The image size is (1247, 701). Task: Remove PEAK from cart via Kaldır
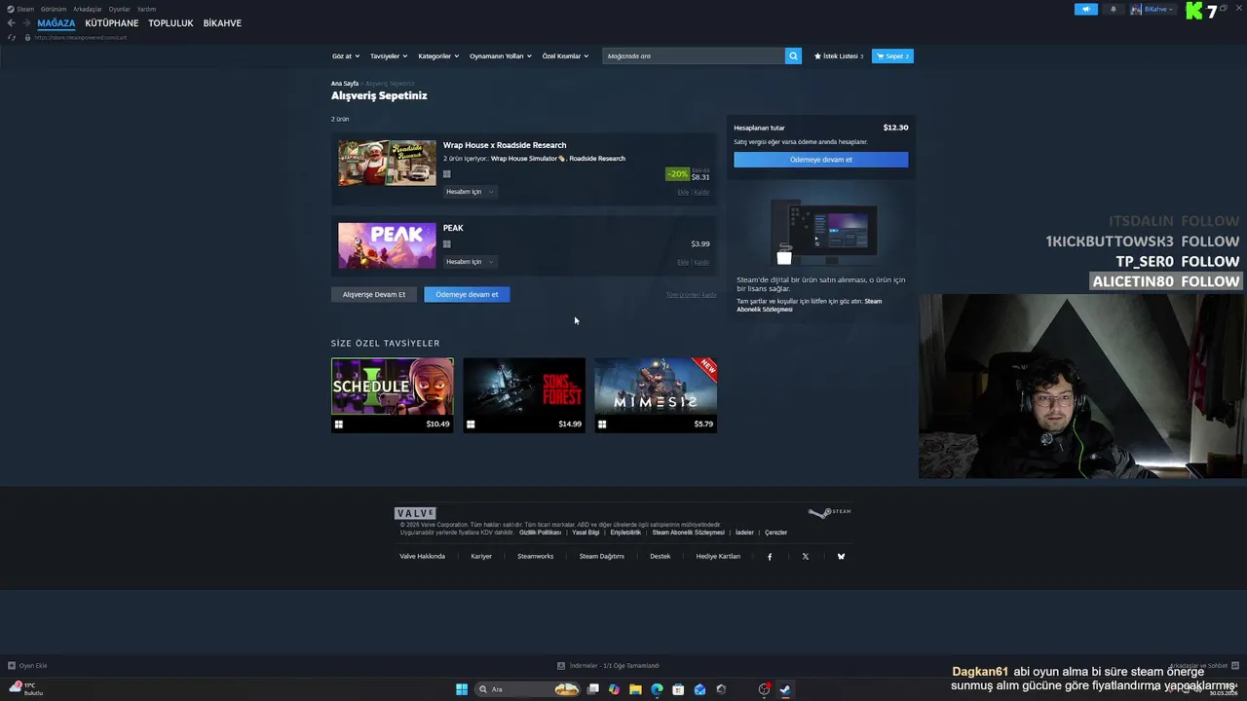pos(701,263)
